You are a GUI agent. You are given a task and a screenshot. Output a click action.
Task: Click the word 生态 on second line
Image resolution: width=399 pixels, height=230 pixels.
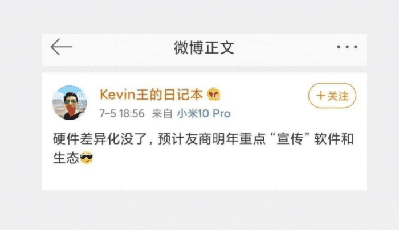pyautogui.click(x=66, y=158)
